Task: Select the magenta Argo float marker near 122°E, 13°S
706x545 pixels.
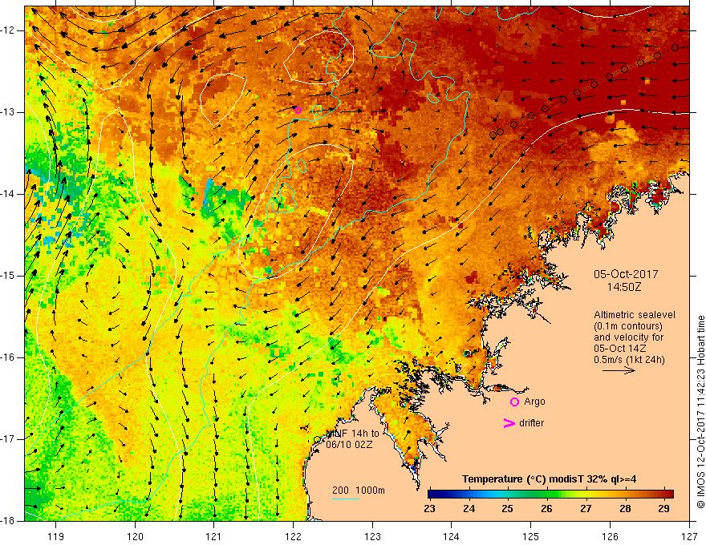Action: 298,110
